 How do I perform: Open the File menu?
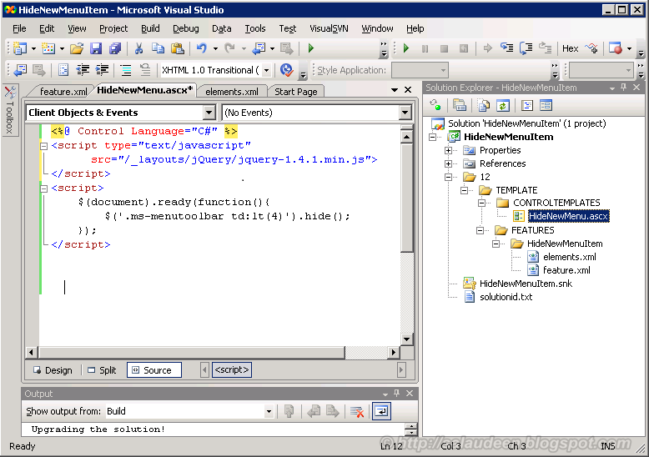[x=19, y=28]
